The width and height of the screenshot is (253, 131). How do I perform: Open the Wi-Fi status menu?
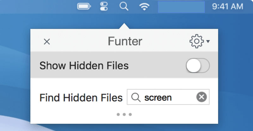[144, 7]
